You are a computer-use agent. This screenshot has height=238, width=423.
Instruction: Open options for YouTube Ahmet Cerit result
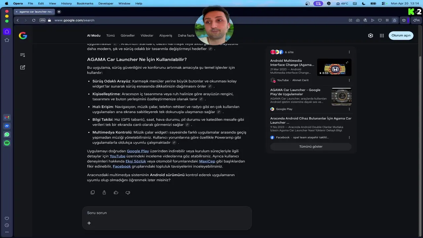point(349,80)
